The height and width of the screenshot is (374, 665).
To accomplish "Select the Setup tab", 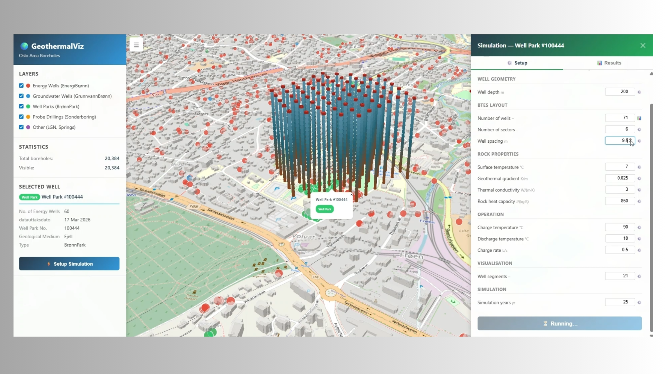I will [517, 63].
